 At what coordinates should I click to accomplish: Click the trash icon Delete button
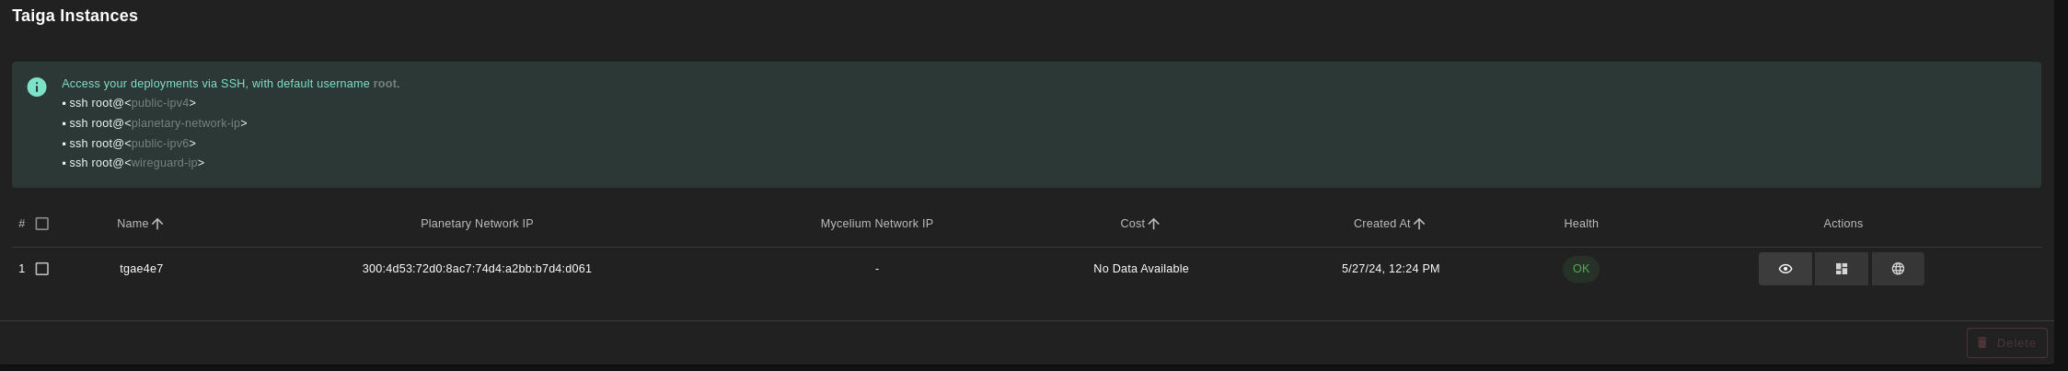point(2006,343)
